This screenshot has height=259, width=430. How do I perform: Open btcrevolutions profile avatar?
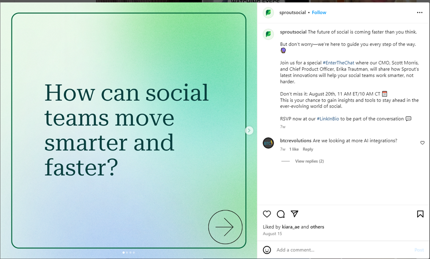click(x=268, y=143)
